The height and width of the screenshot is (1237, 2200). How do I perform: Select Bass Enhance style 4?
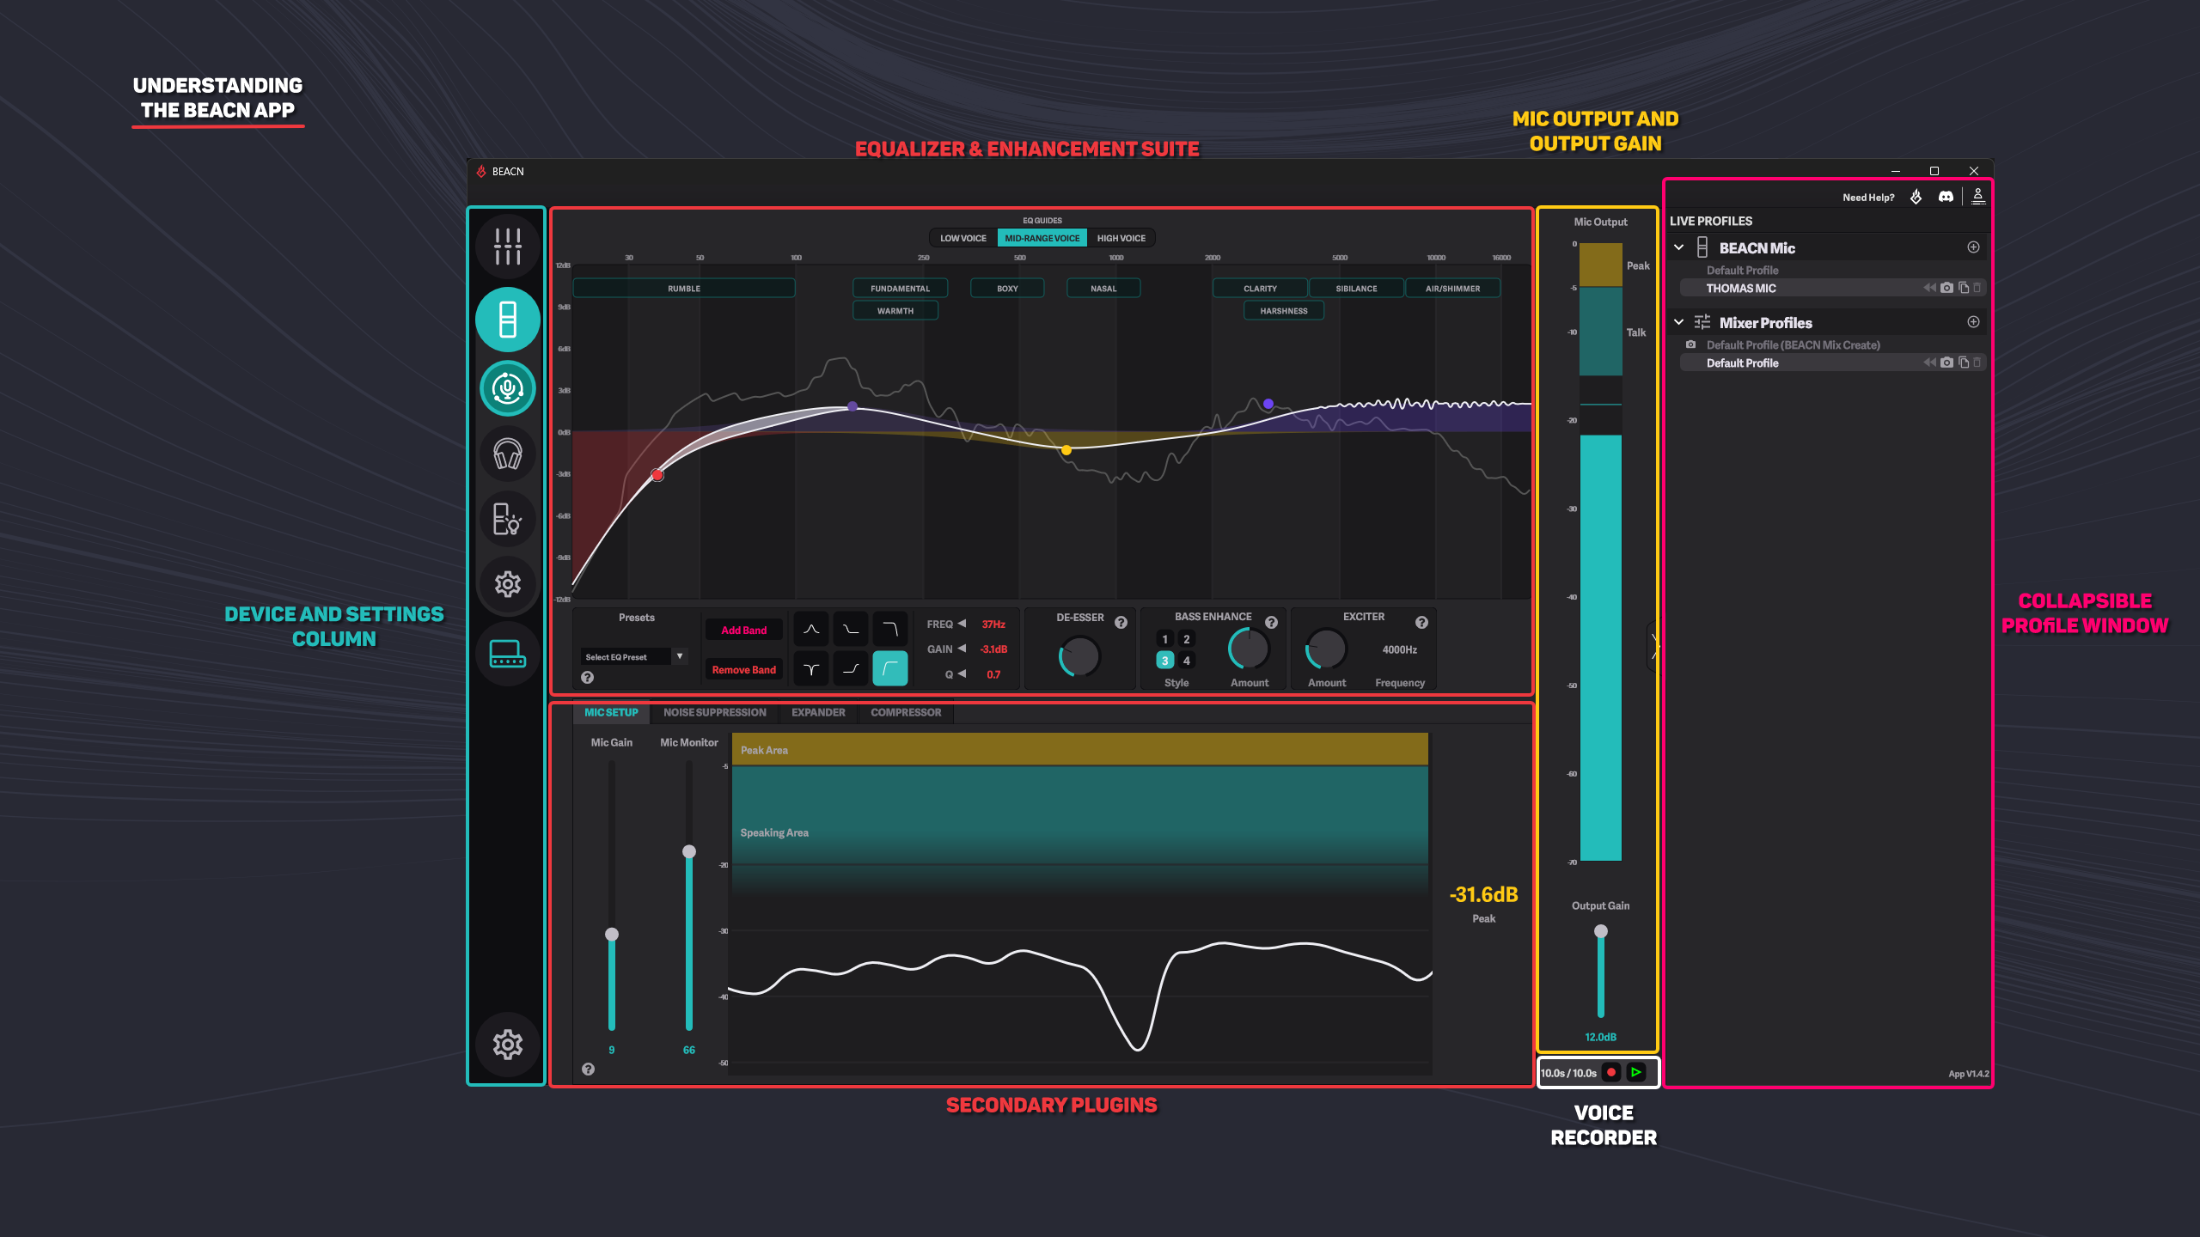1187,661
